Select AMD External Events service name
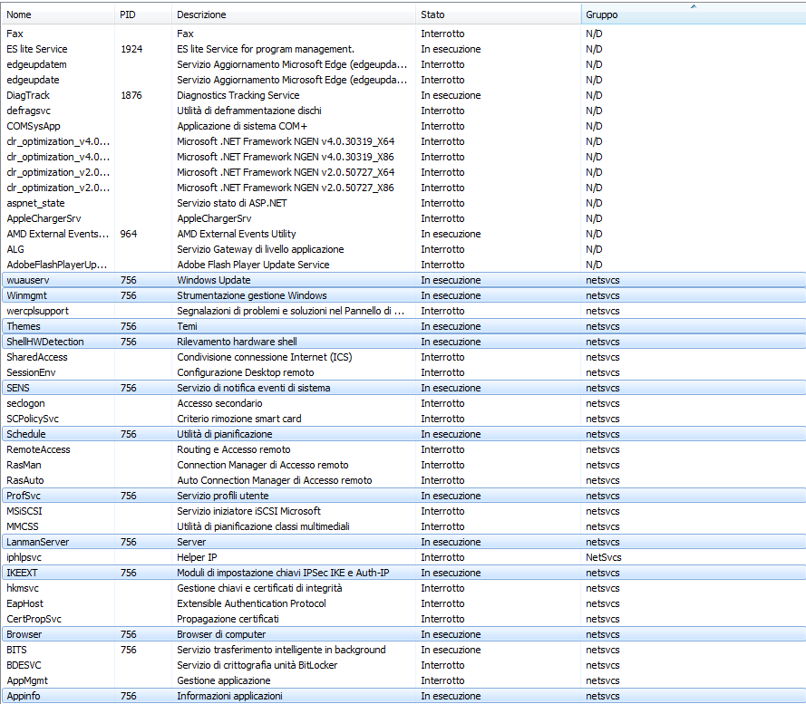The image size is (806, 704). 58,235
